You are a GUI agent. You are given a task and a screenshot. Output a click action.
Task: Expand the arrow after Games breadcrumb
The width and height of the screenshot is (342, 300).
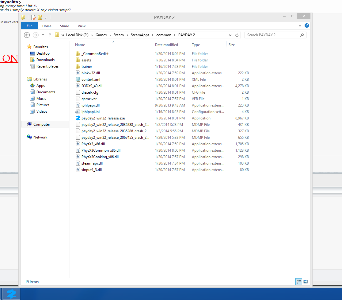[110, 35]
